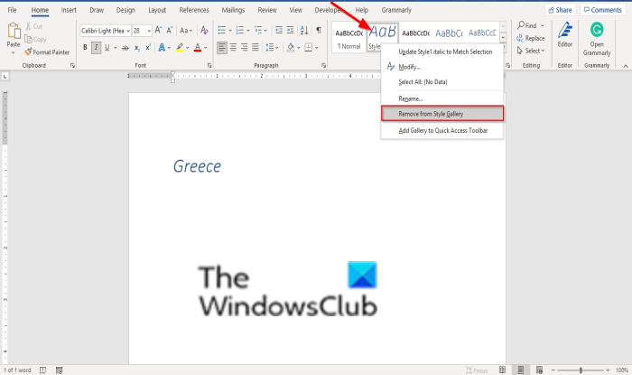Click the Cut scissors icon

28,26
